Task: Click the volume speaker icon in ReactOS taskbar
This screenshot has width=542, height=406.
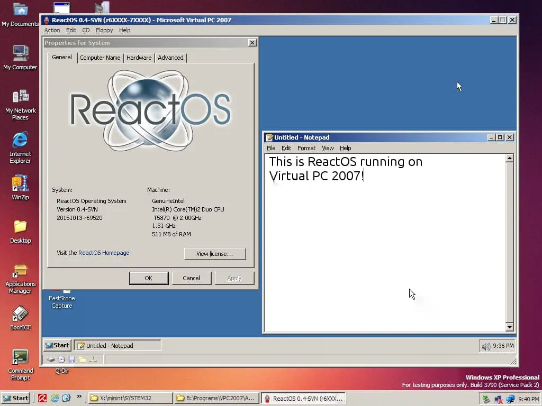Action: 485,345
